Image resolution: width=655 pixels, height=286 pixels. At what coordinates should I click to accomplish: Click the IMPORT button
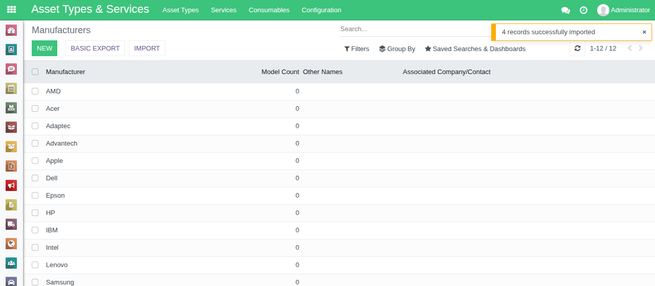click(147, 49)
